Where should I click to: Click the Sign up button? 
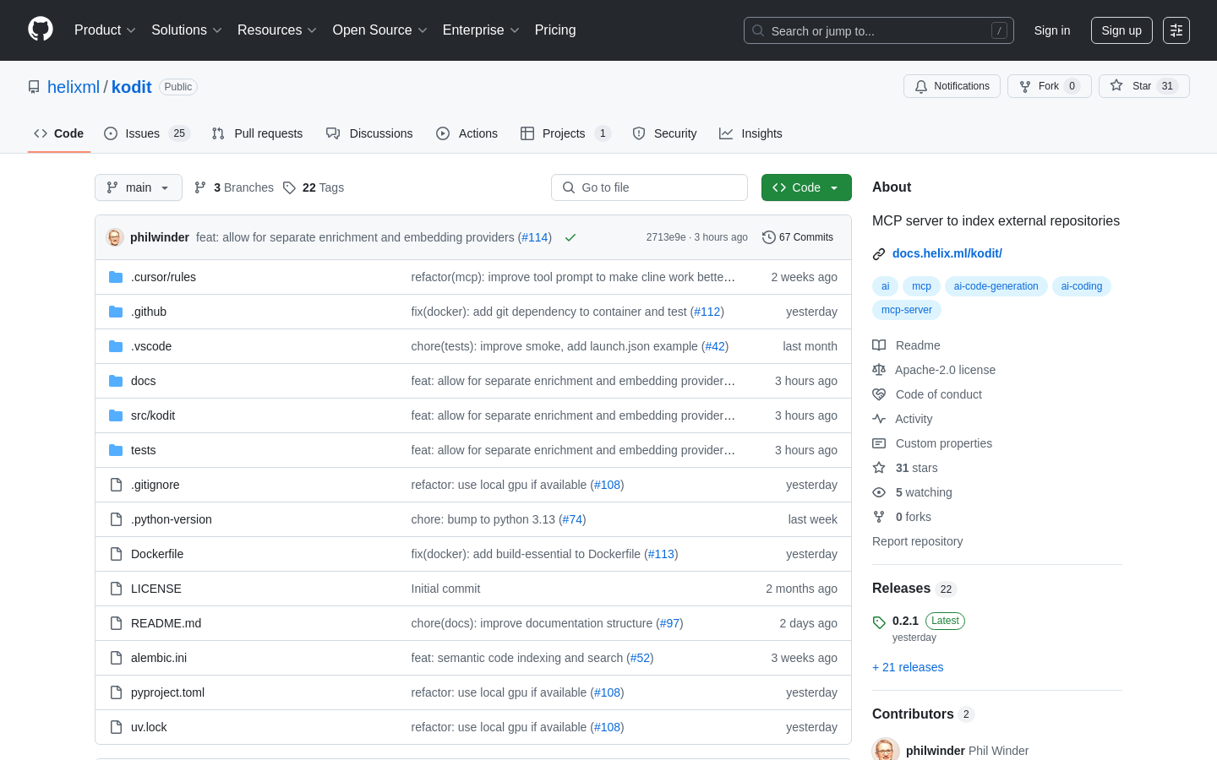pyautogui.click(x=1121, y=30)
